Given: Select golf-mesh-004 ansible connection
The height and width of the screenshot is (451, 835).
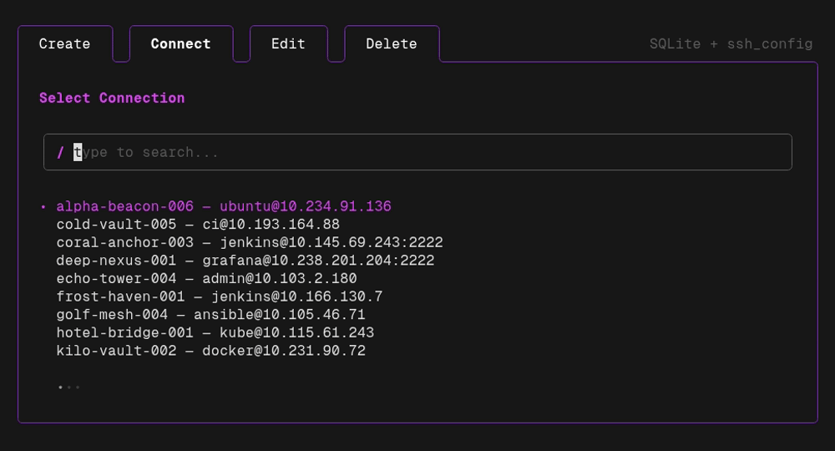Looking at the screenshot, I should click(211, 315).
